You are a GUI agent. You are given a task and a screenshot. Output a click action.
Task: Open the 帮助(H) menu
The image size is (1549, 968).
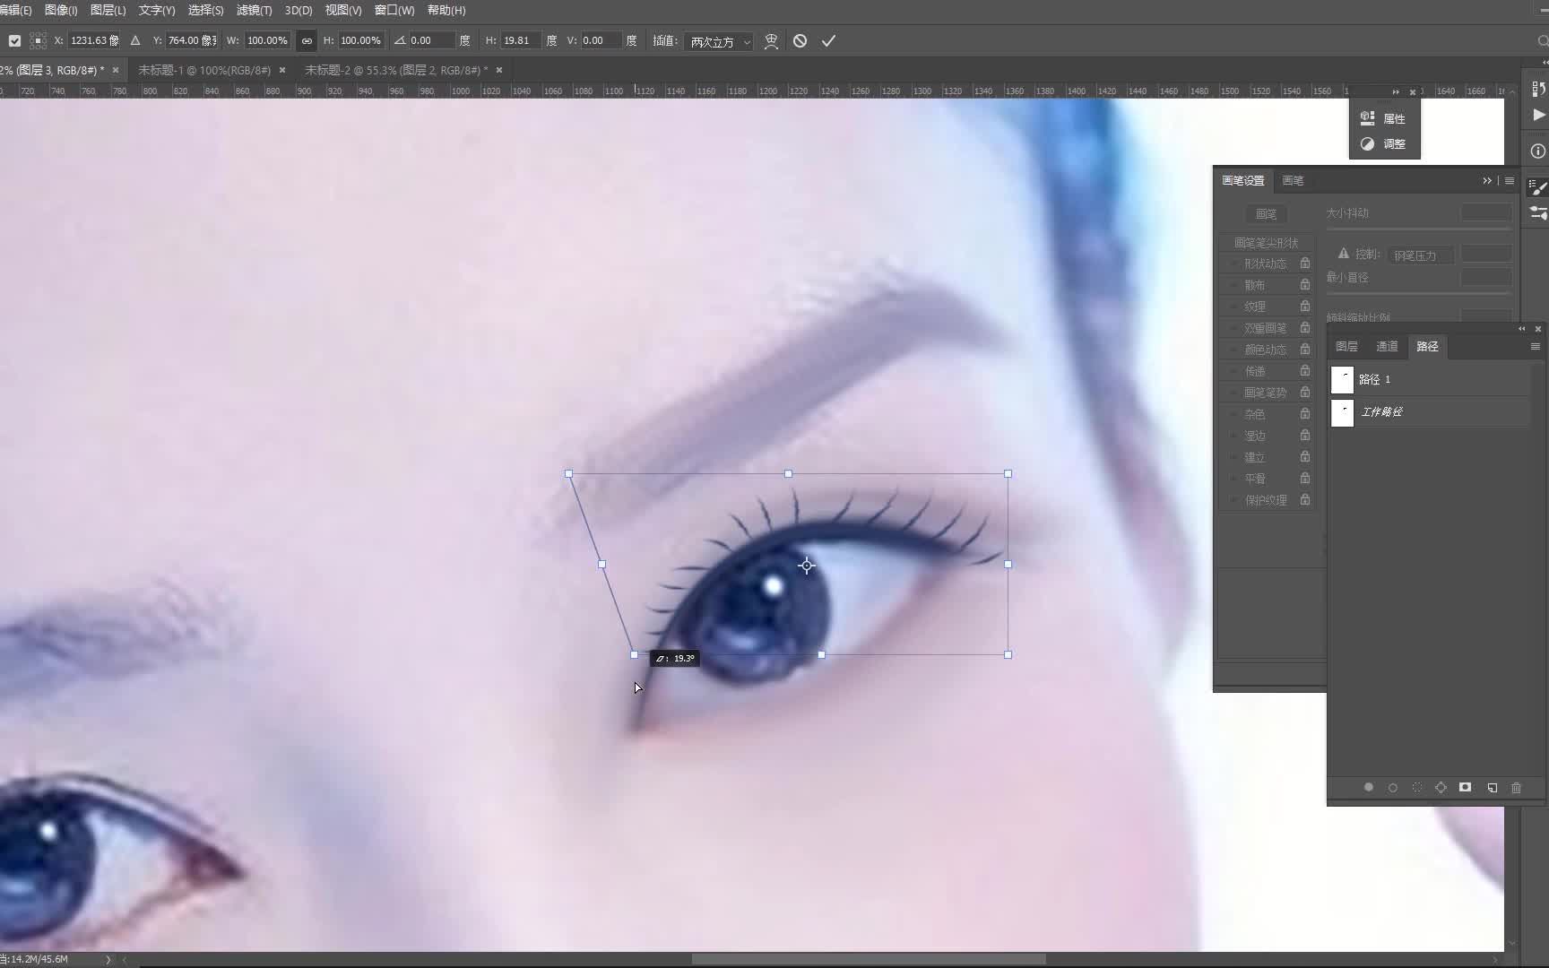(446, 11)
